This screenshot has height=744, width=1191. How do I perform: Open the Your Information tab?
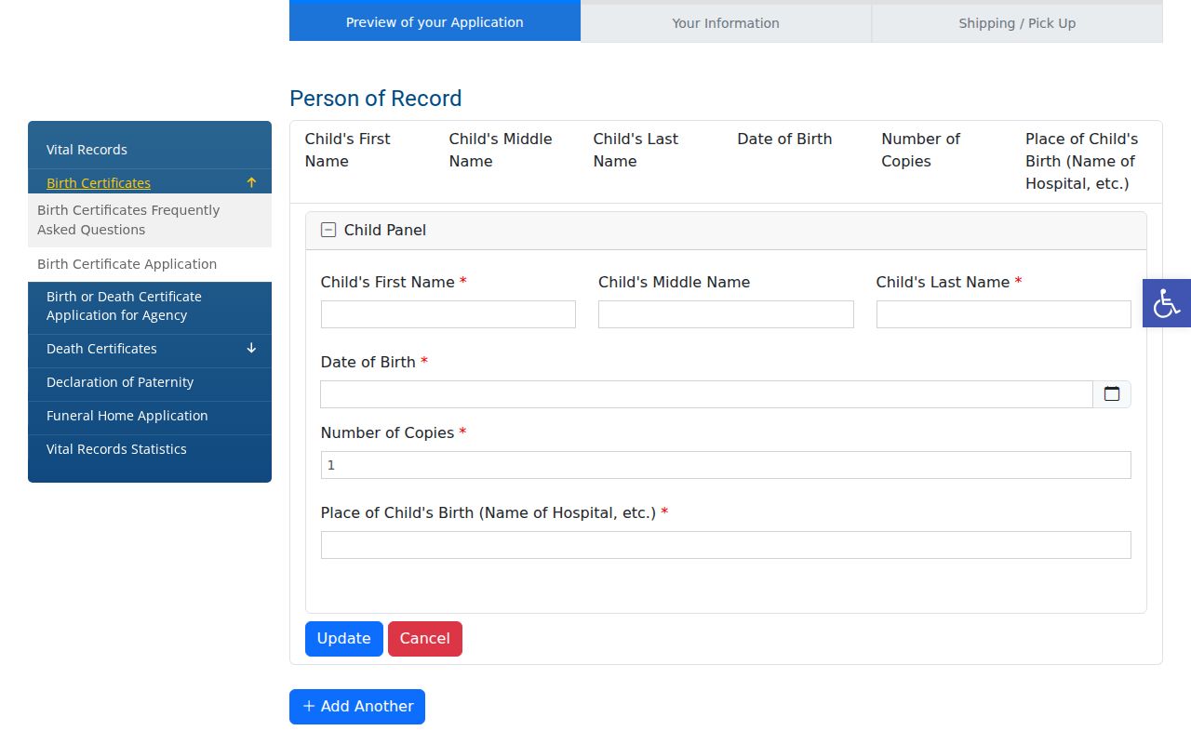[726, 23]
